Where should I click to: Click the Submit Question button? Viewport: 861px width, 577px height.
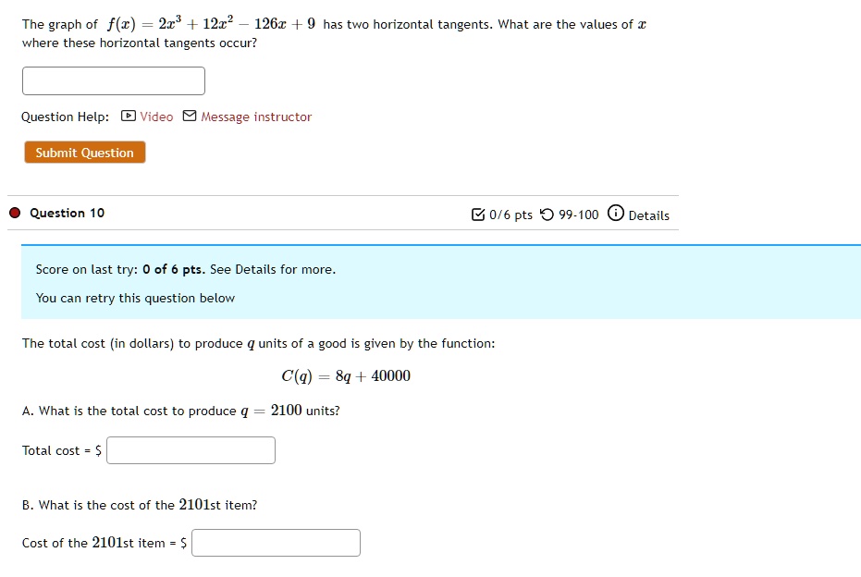pos(85,152)
